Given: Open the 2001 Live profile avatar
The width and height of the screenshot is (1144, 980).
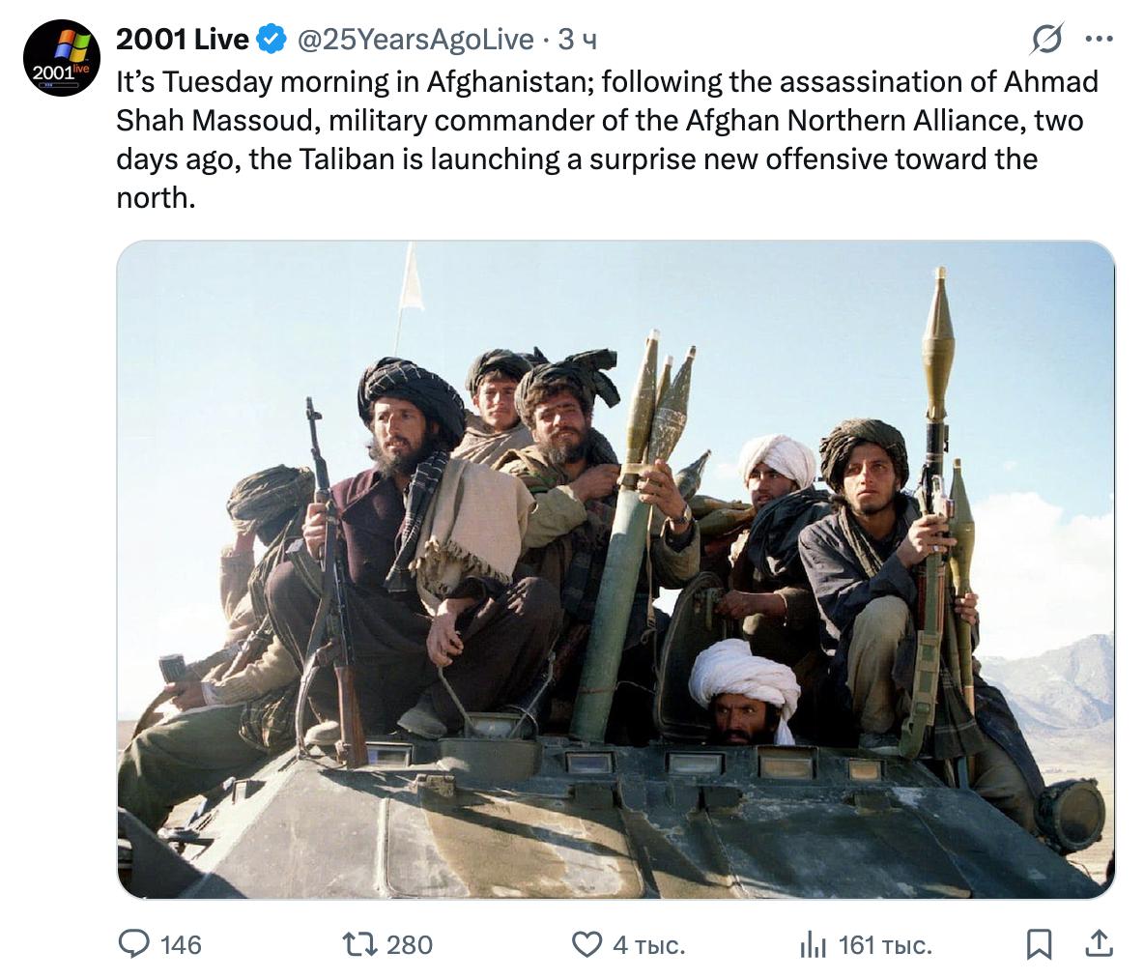Looking at the screenshot, I should tap(61, 58).
